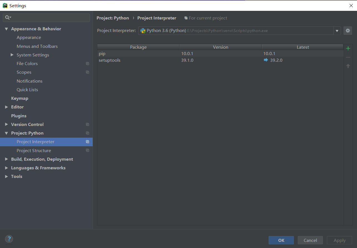Click the copy icon beside Project Interpreter

[88, 142]
